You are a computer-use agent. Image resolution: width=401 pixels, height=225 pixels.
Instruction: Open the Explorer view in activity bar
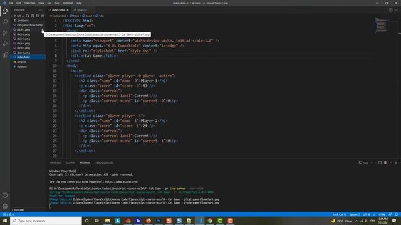pos(5,11)
